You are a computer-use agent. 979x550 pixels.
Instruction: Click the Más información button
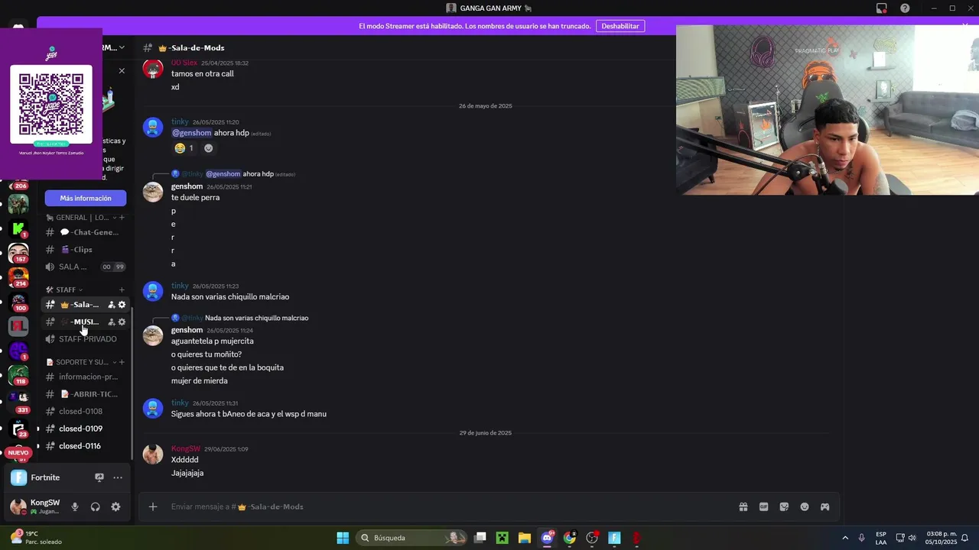point(86,198)
